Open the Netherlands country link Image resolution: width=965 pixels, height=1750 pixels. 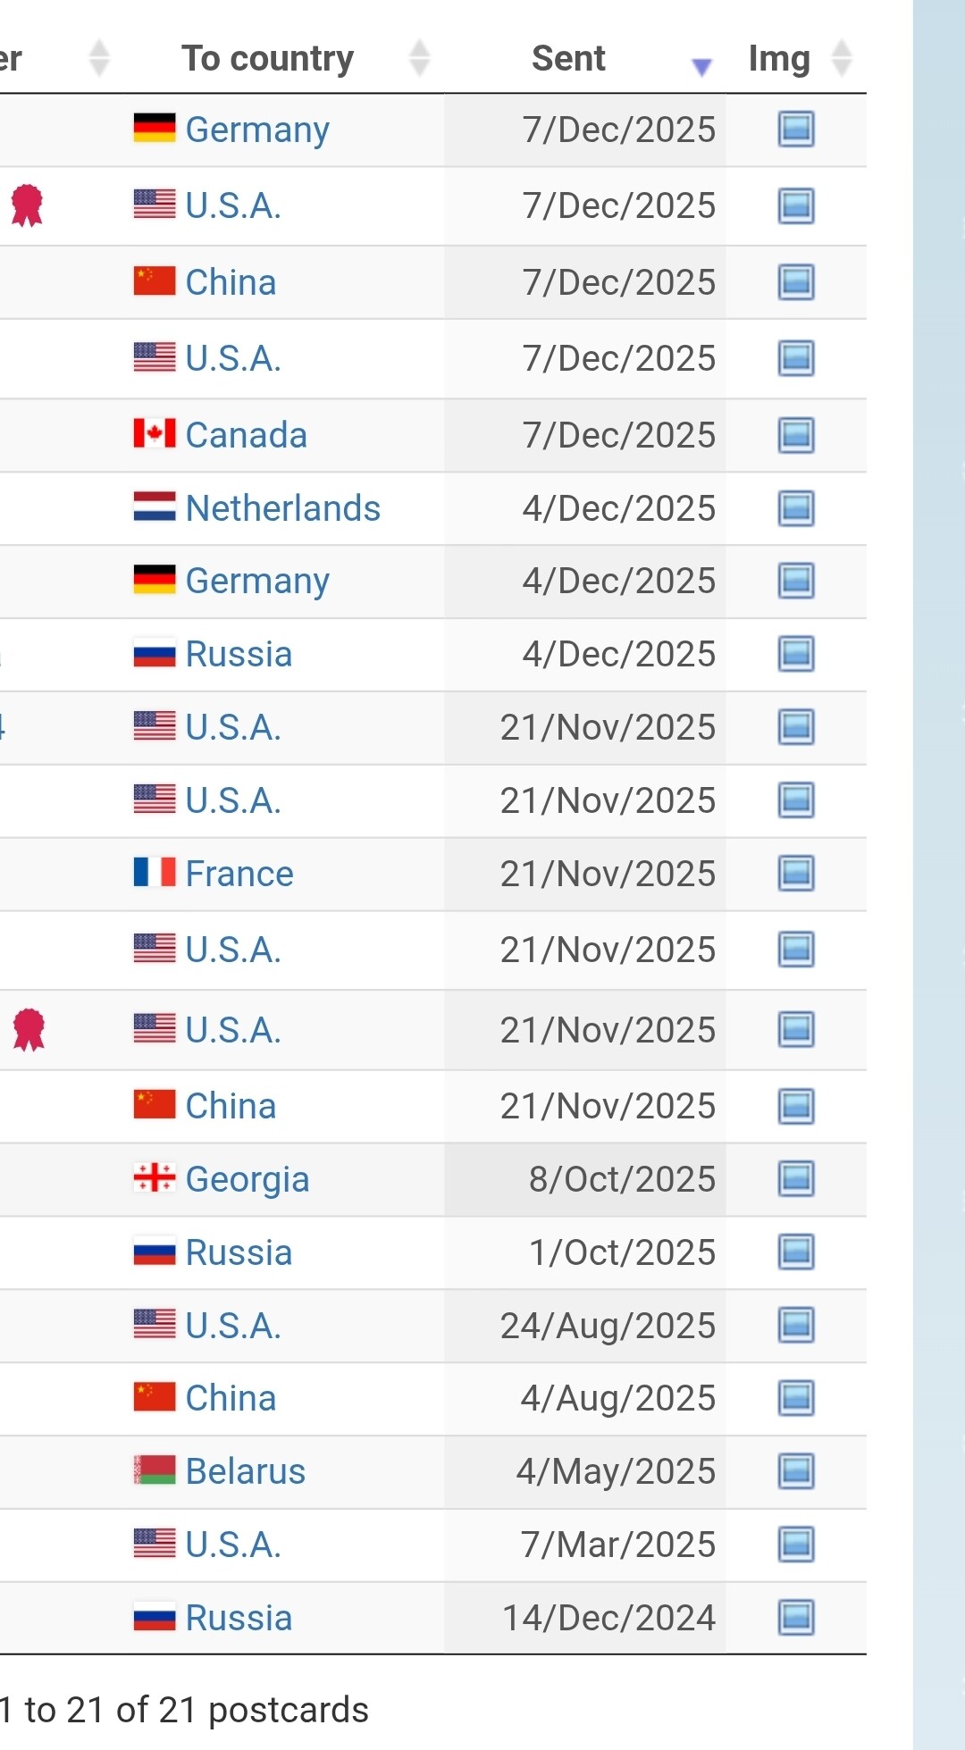click(x=282, y=509)
